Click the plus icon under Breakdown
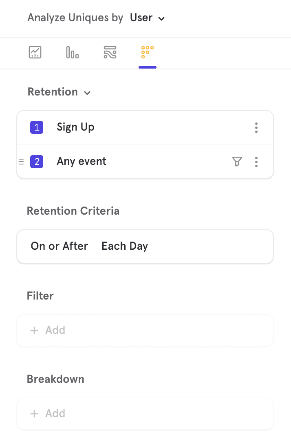This screenshot has height=444, width=291. [35, 413]
